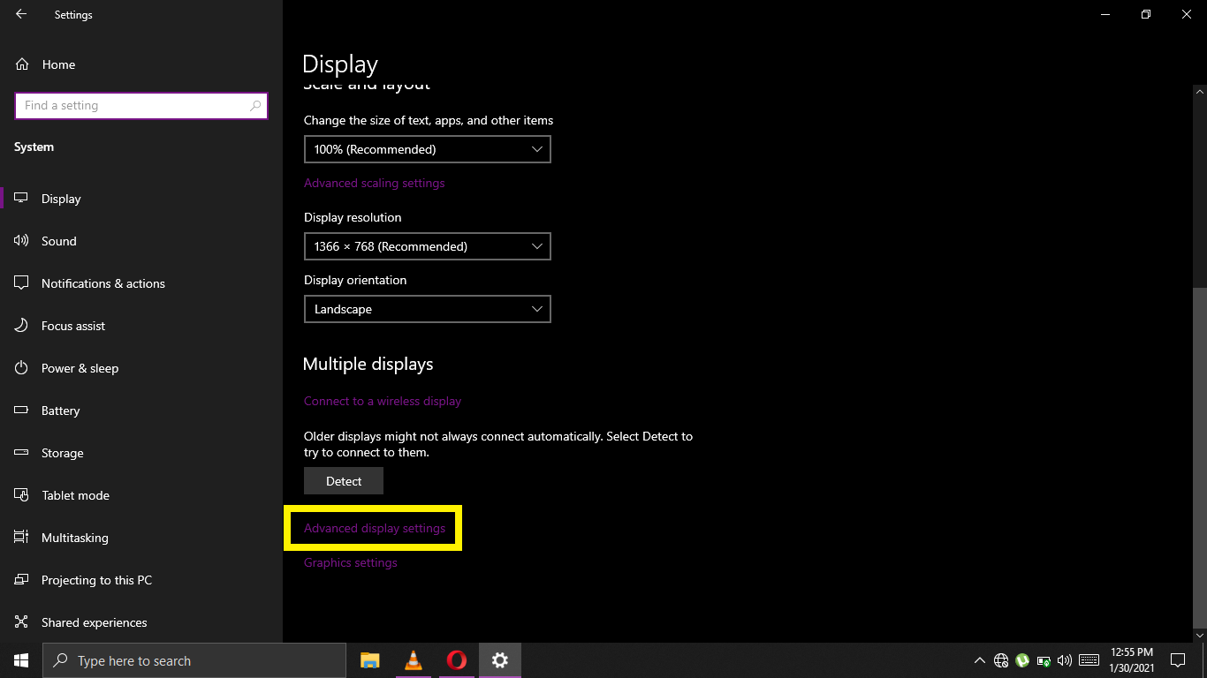Open File Explorer from the taskbar
1207x678 pixels.
(x=369, y=659)
